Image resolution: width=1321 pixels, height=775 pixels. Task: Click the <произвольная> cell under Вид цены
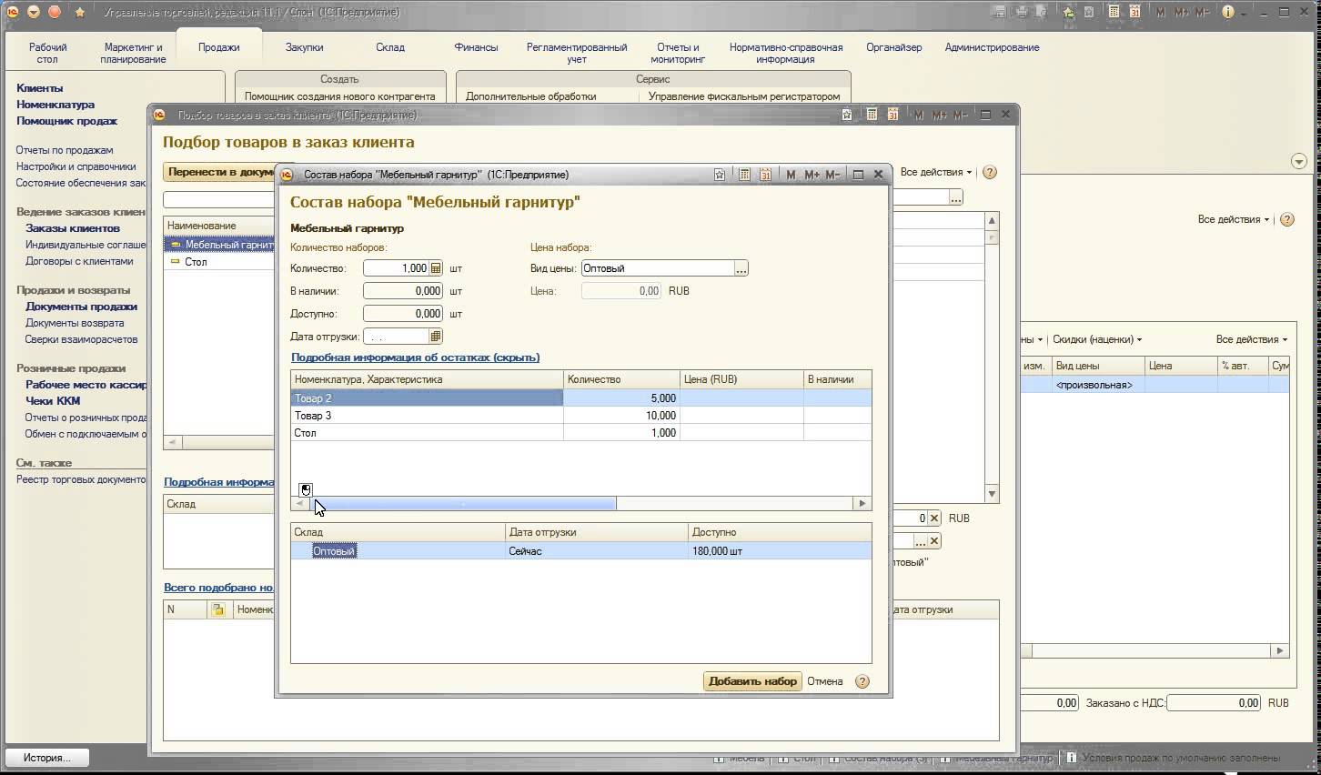[x=1098, y=385]
